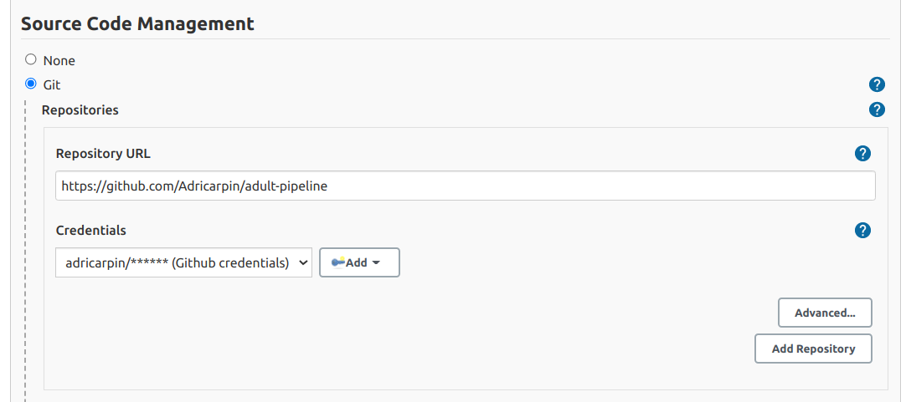
Task: Focus the Repository URL text field
Action: [465, 186]
